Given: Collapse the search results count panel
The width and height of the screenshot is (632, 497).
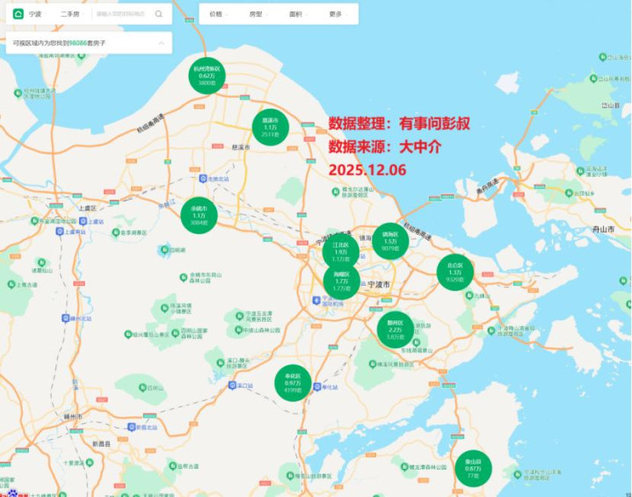Looking at the screenshot, I should 160,42.
